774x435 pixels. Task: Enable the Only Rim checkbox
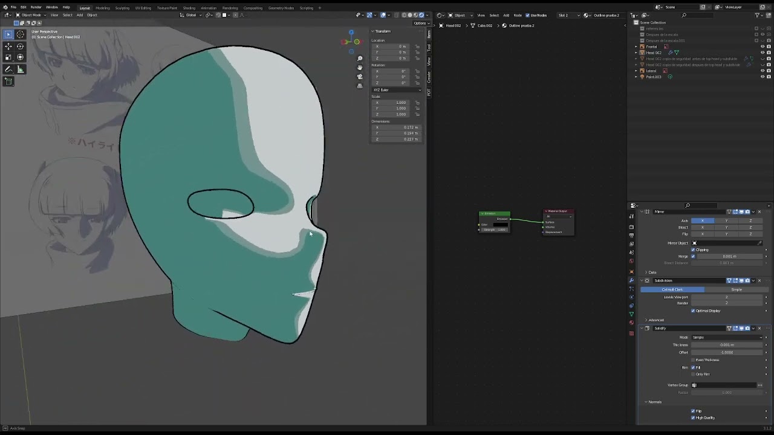pos(693,374)
